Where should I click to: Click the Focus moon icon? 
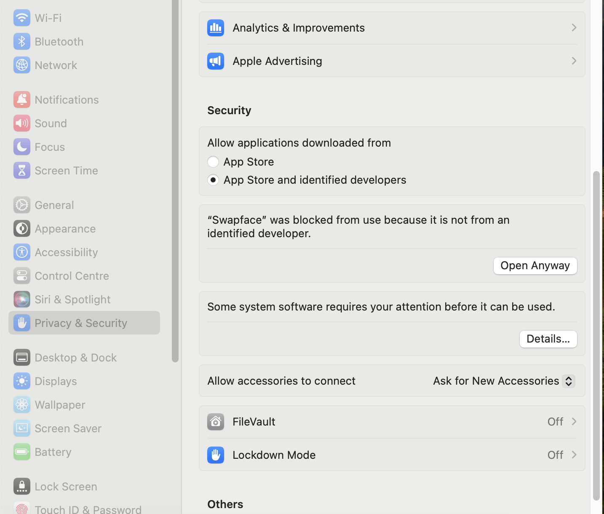21,147
